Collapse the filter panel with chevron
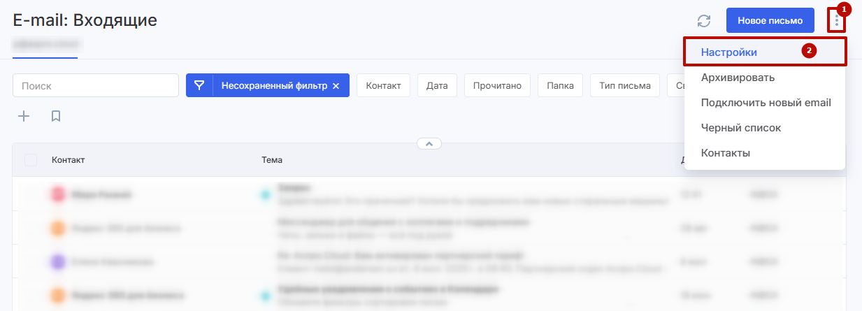Viewport: 862px width, 311px height. coord(429,143)
